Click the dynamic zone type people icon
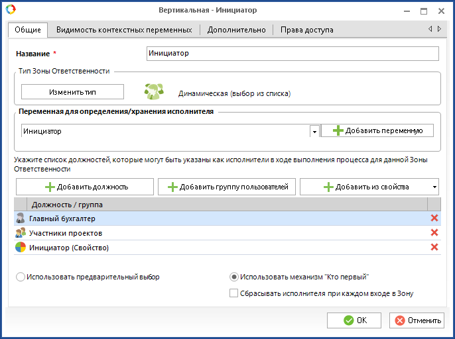The height and width of the screenshot is (339, 455). [x=154, y=91]
